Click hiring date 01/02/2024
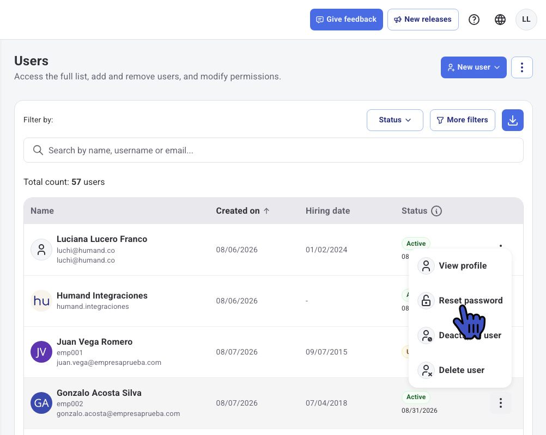Screen dimensions: 546x435 click(326, 250)
